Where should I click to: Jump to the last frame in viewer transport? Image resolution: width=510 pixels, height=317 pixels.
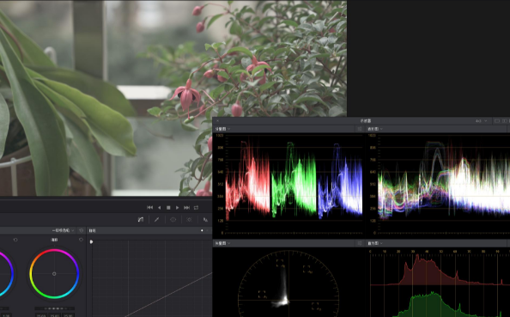186,207
